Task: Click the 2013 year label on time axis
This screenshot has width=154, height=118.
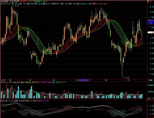Action: pyautogui.click(x=3, y=80)
